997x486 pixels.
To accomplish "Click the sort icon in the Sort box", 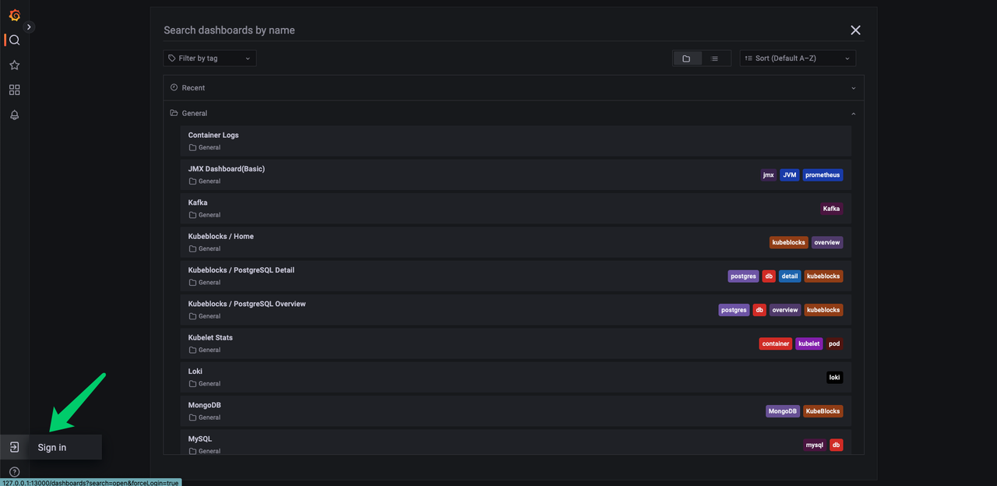I will click(x=749, y=58).
